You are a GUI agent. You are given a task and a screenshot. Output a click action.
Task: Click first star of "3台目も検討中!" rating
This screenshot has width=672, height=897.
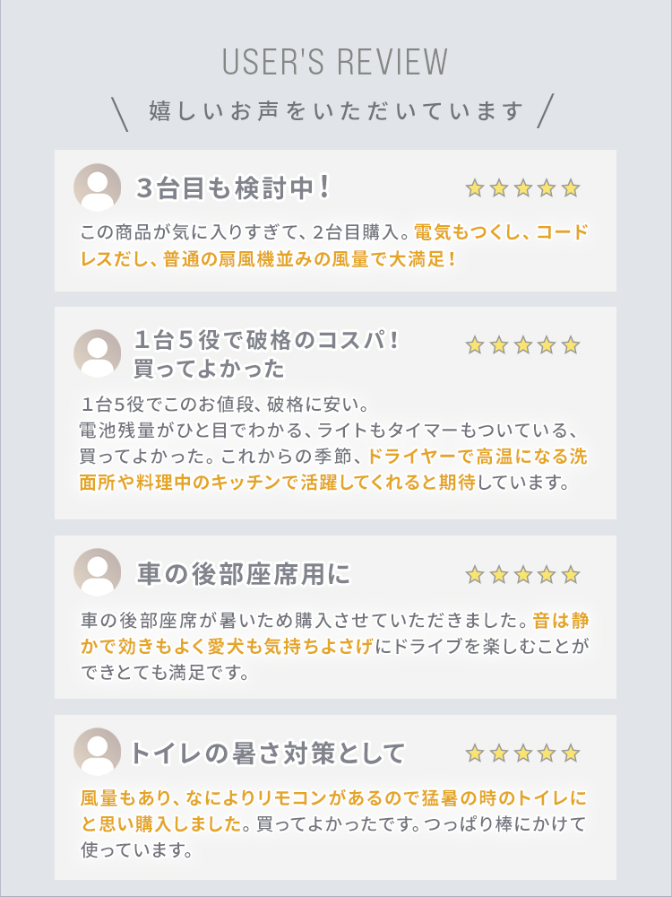click(475, 188)
